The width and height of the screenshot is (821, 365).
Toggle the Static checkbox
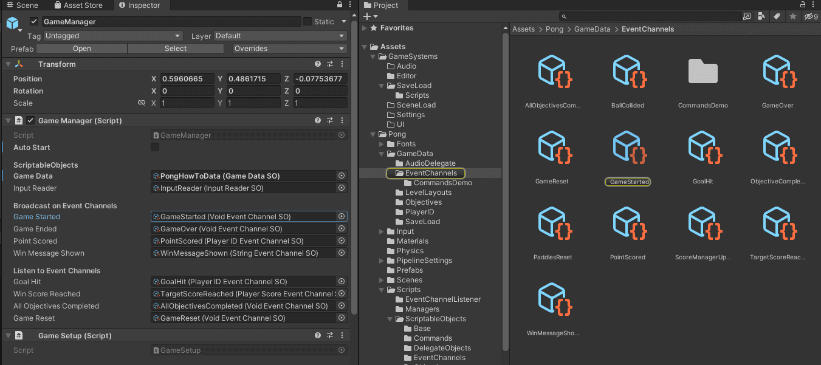pyautogui.click(x=307, y=21)
